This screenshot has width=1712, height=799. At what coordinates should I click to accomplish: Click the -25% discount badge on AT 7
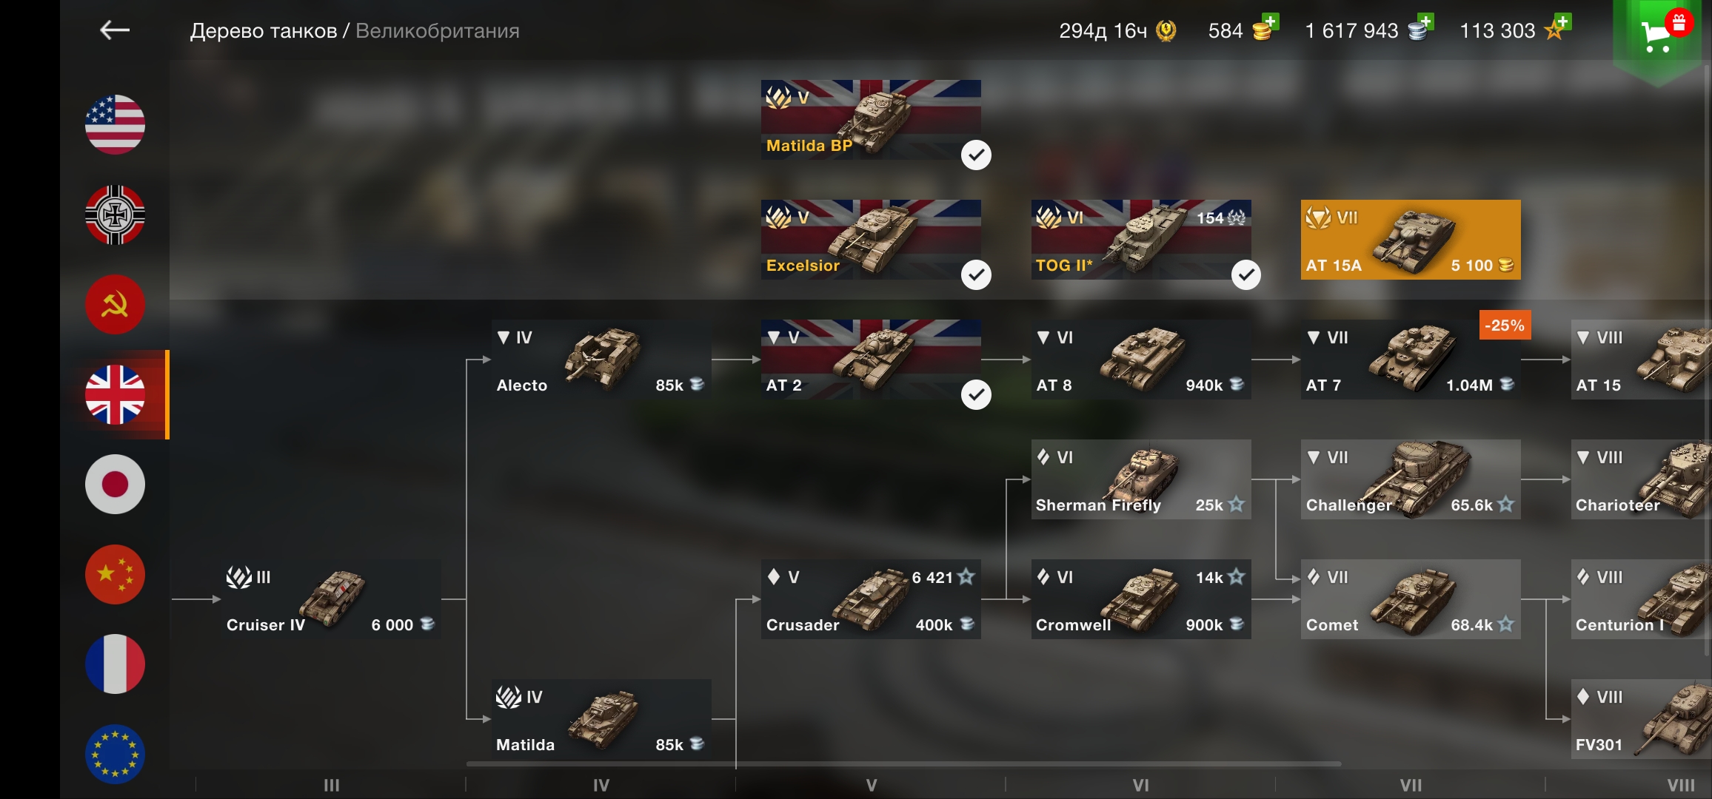[x=1505, y=326]
